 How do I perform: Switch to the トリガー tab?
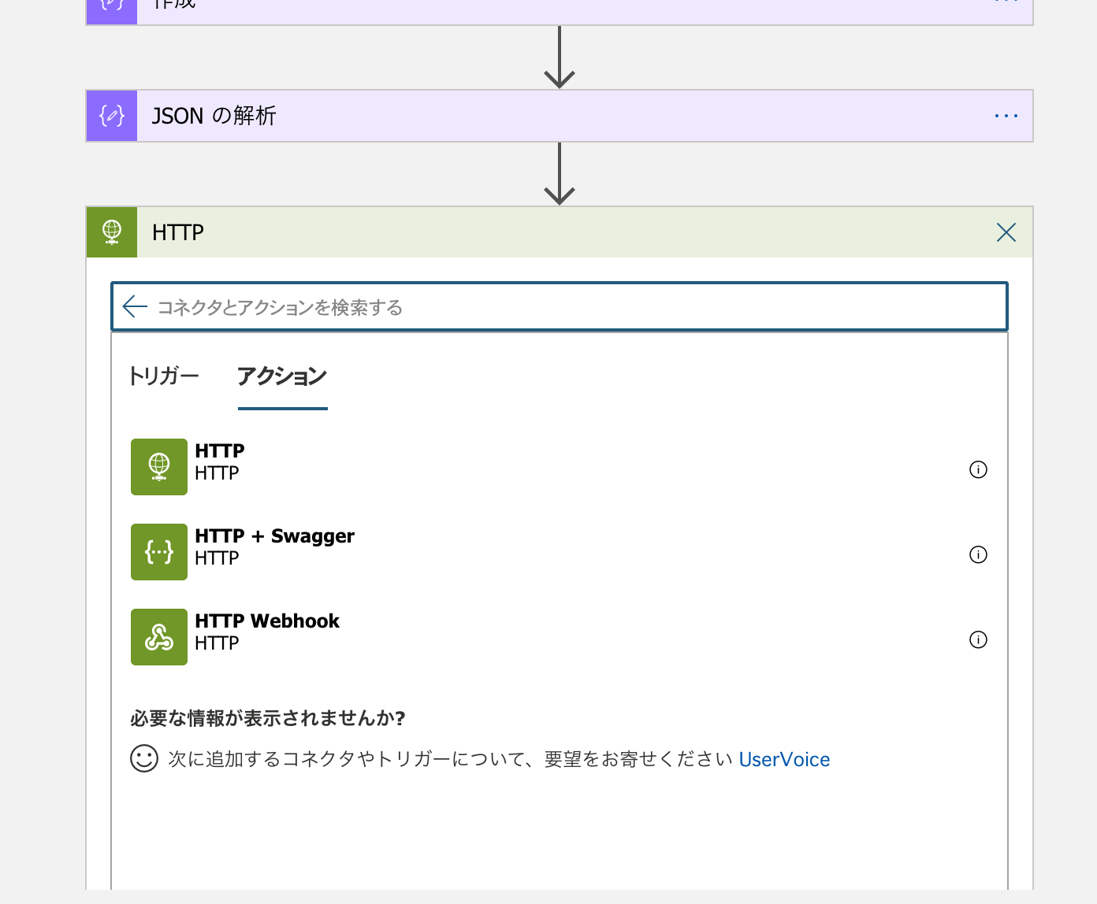click(x=163, y=376)
